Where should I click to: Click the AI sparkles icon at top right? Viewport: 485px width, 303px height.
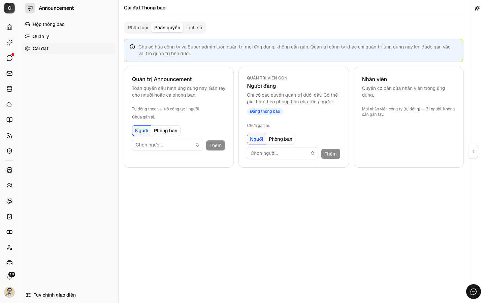[x=477, y=8]
